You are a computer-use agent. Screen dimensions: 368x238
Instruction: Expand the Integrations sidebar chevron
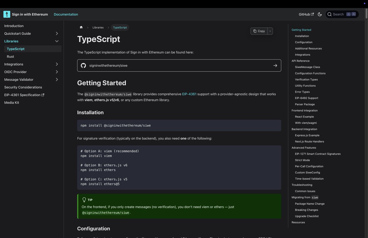coord(57,64)
